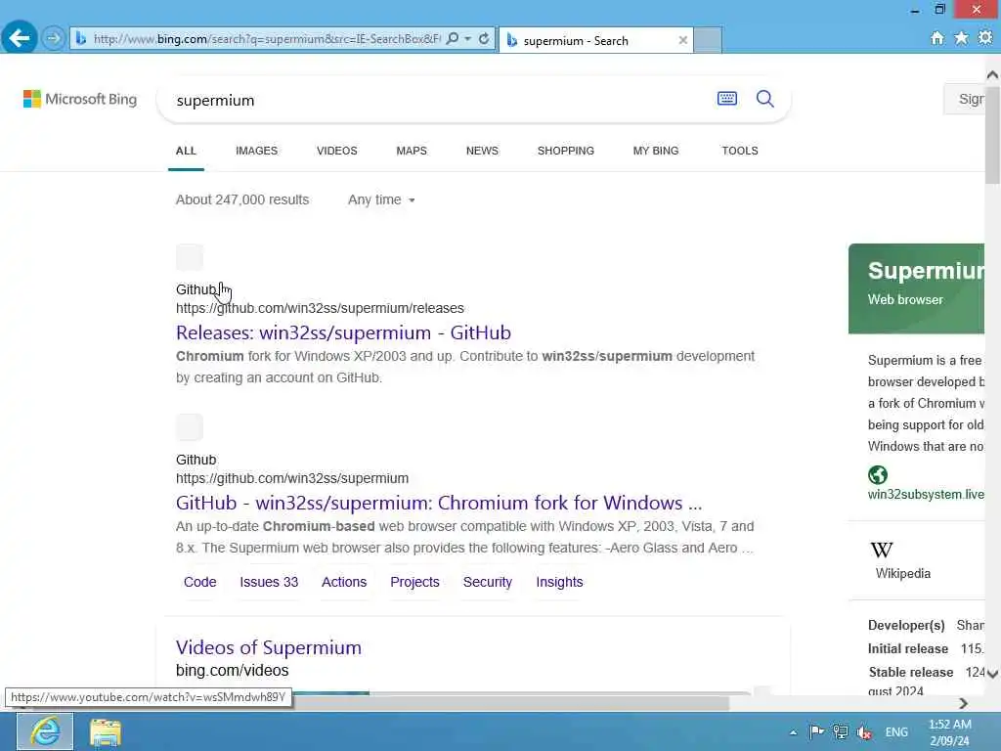Close the 'supermium - Search' tab

[x=682, y=40]
